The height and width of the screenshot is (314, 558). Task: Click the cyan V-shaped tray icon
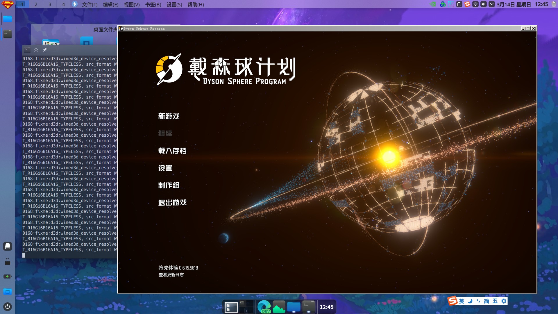tap(451, 4)
